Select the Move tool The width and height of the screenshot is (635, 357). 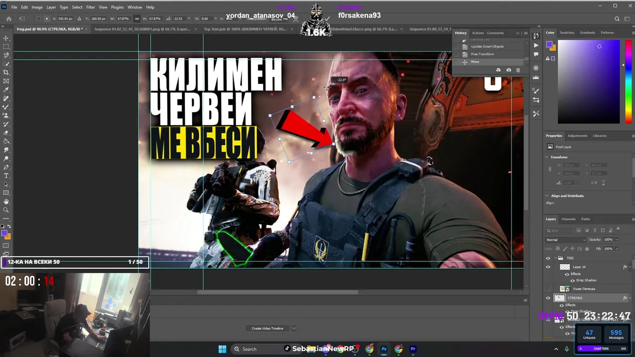6,38
